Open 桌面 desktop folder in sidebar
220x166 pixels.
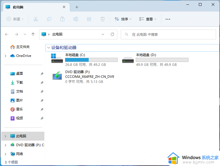[x=16, y=74]
